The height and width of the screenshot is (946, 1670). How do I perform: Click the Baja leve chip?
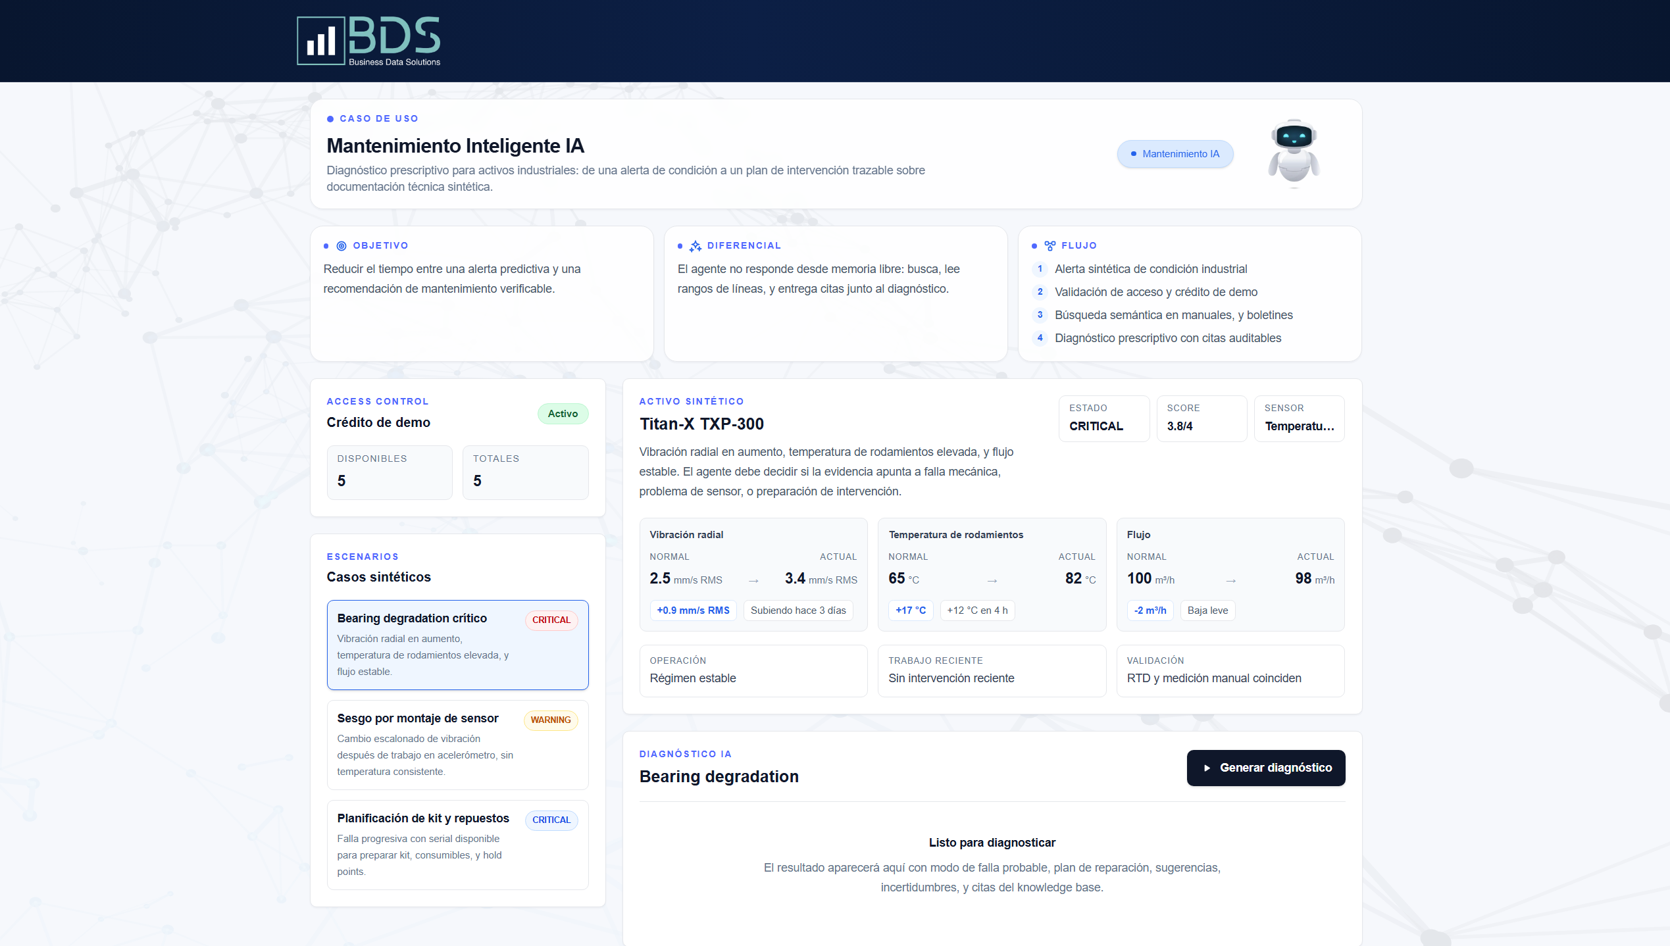tap(1208, 610)
